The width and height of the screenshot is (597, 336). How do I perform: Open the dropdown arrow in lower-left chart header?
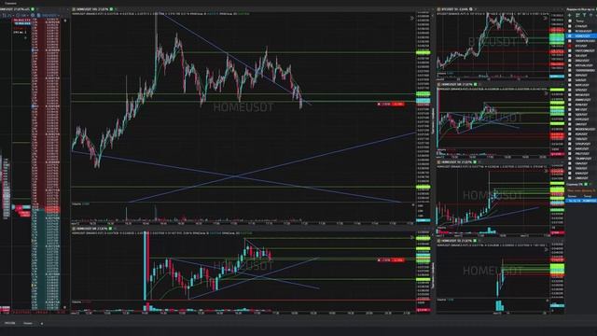tap(115, 229)
